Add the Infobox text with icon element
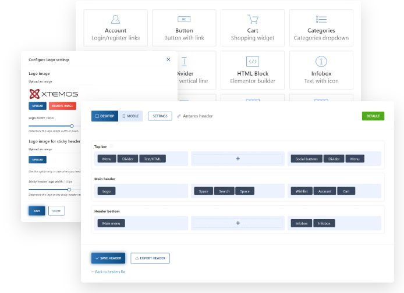This screenshot has width=404, height=293. [321, 70]
